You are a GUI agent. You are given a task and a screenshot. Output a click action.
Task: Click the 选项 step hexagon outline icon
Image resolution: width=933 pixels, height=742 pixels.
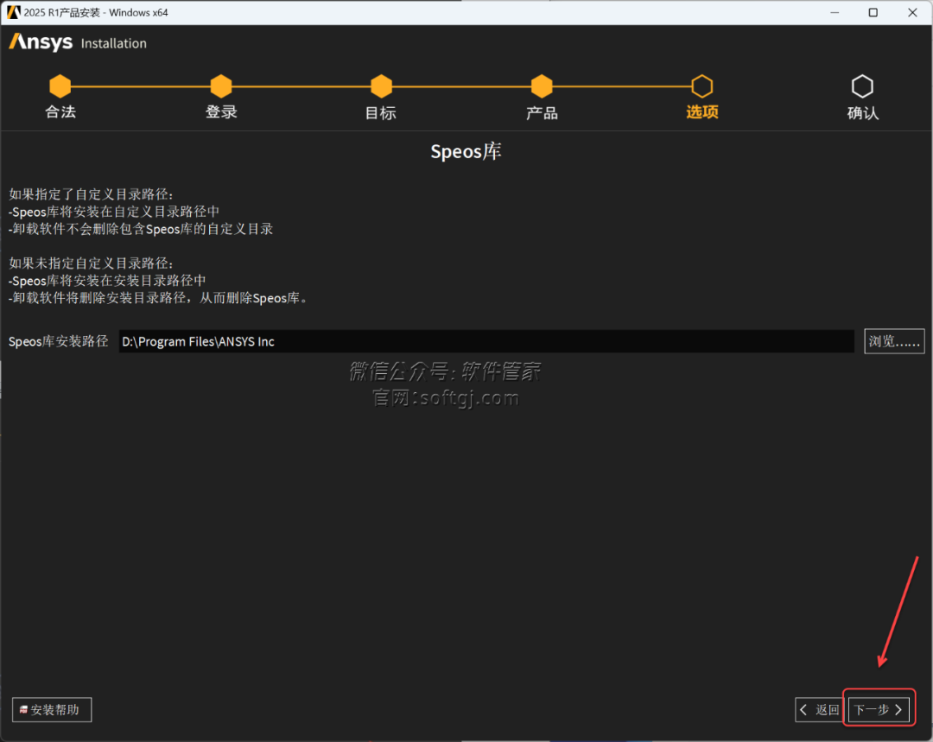point(702,86)
